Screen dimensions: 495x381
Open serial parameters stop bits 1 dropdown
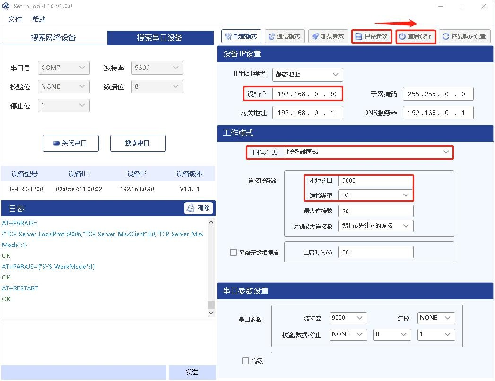point(436,335)
